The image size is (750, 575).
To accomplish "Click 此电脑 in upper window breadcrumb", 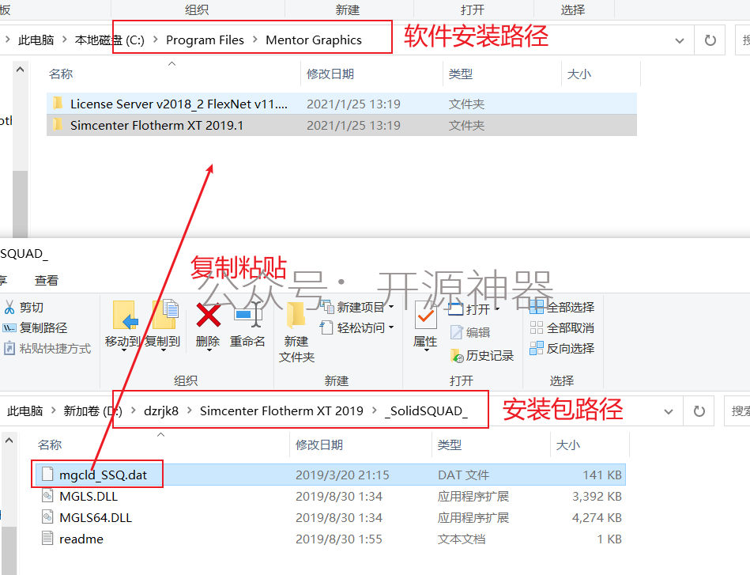I will [36, 40].
